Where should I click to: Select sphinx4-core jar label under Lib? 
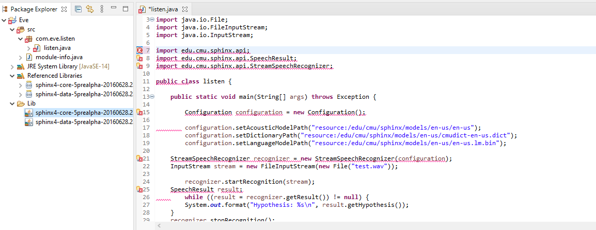click(x=84, y=113)
